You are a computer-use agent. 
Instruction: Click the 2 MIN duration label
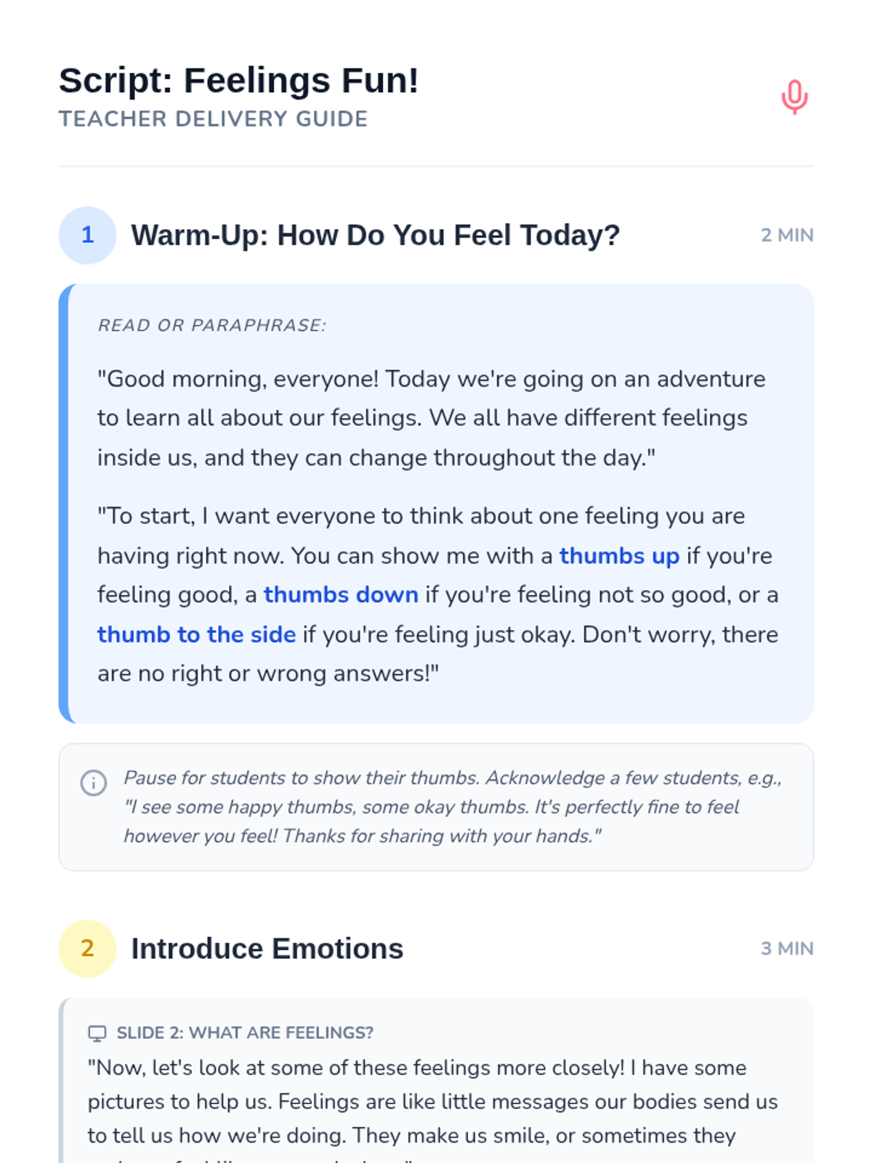tap(787, 235)
